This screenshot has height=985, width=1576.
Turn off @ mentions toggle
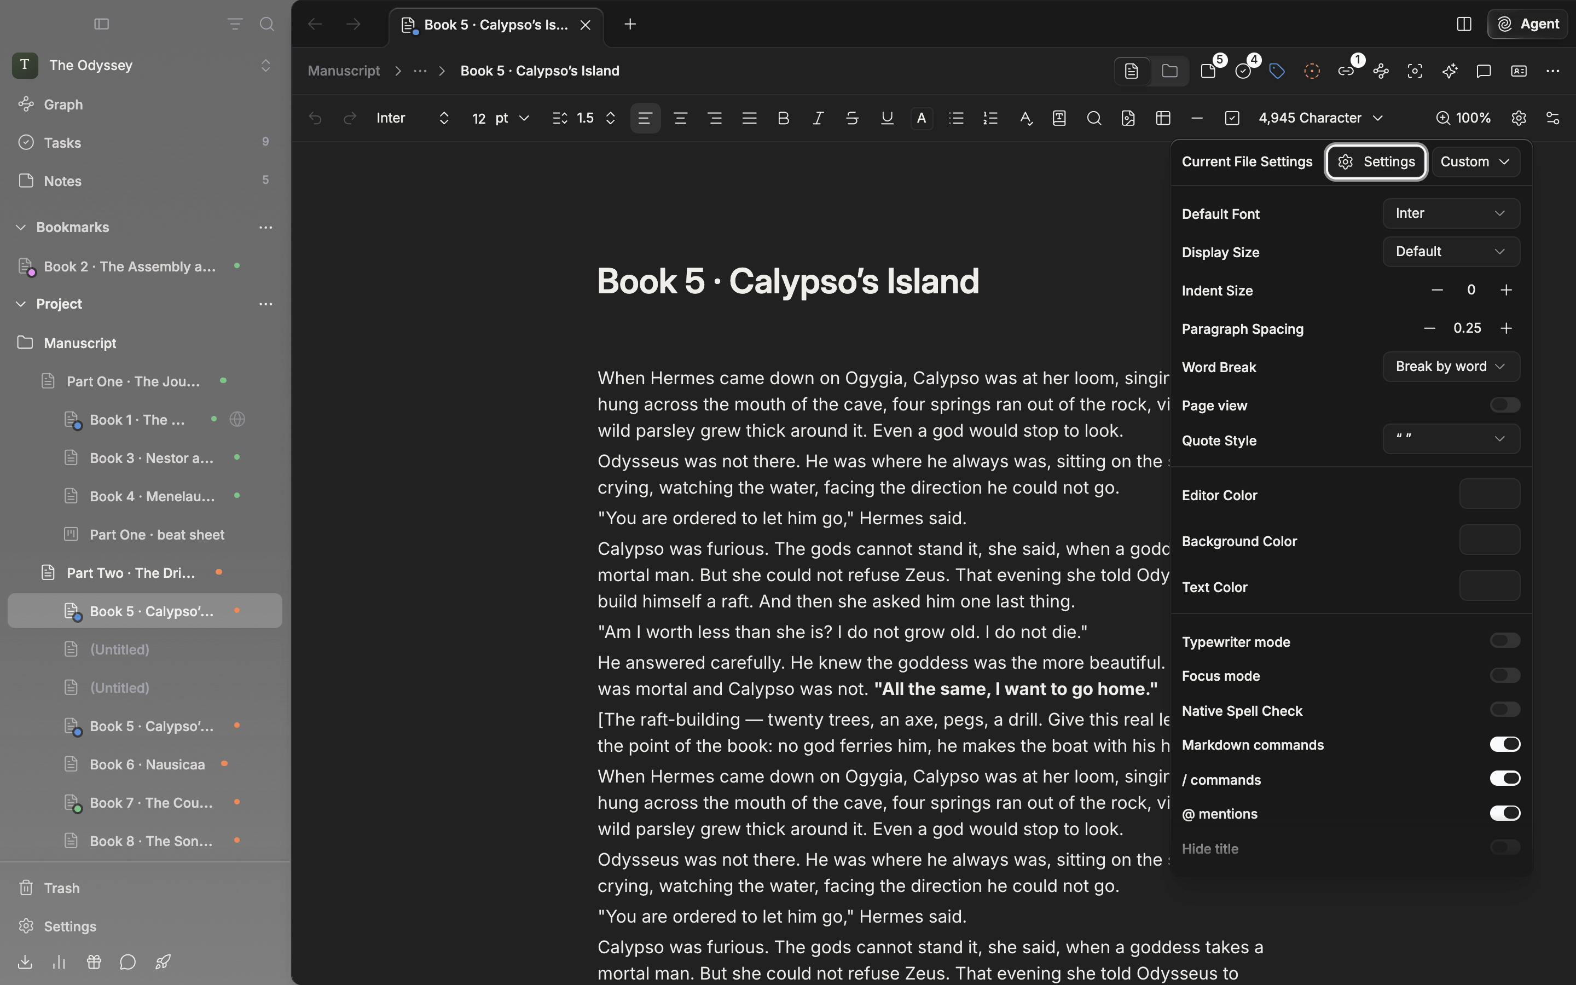(1505, 813)
